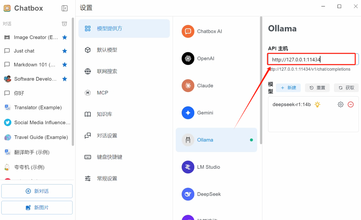Unstar the Markdown 101 conversation

pos(65,65)
